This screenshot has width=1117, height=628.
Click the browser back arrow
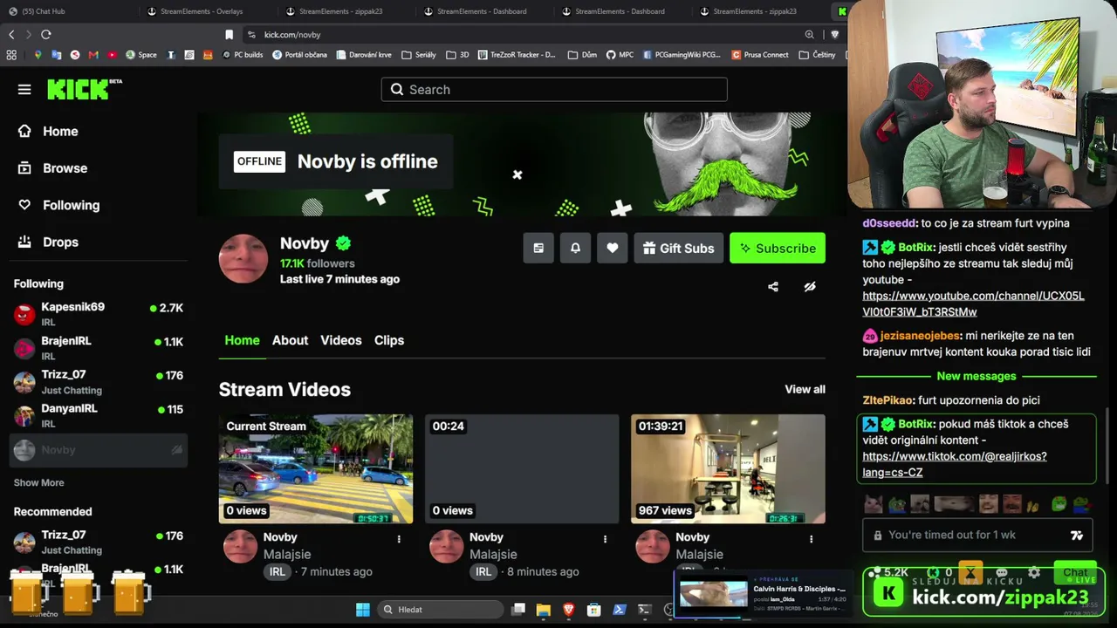coord(11,34)
